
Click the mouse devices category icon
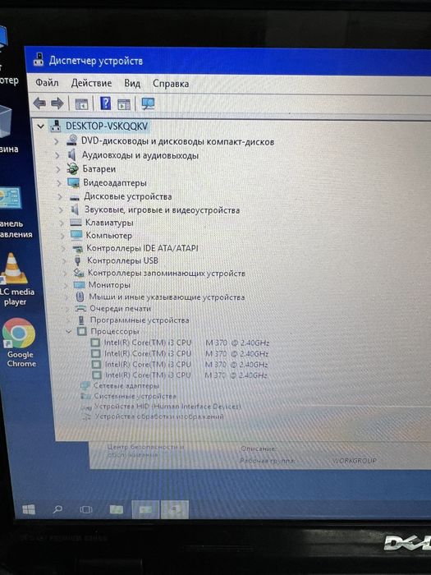pyautogui.click(x=80, y=297)
